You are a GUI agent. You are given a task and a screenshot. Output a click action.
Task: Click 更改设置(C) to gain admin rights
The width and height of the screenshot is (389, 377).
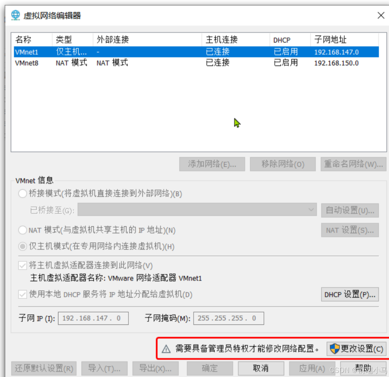click(x=356, y=349)
